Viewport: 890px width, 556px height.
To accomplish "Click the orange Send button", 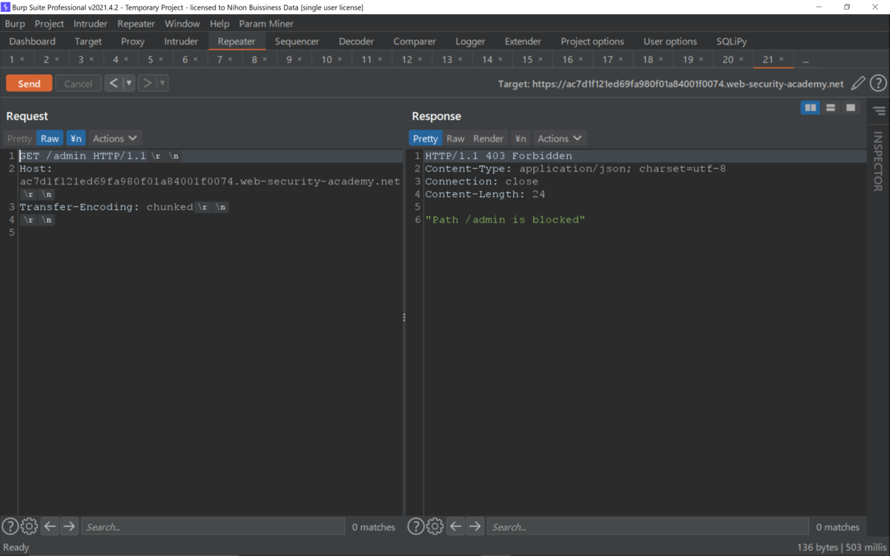I will (x=29, y=83).
